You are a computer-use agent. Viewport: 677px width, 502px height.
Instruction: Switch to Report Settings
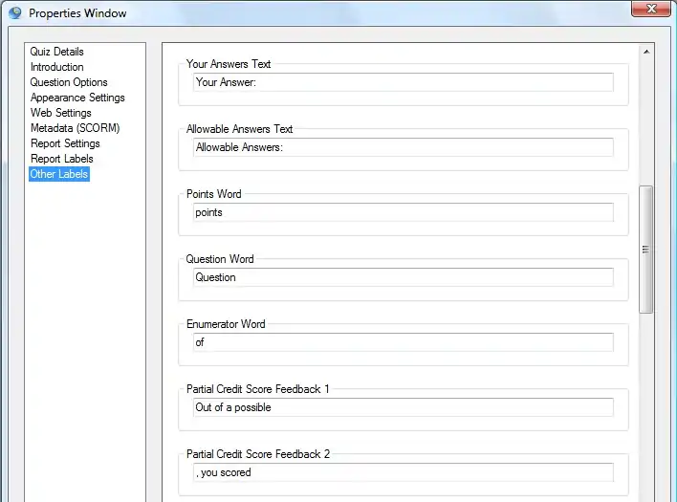click(65, 143)
